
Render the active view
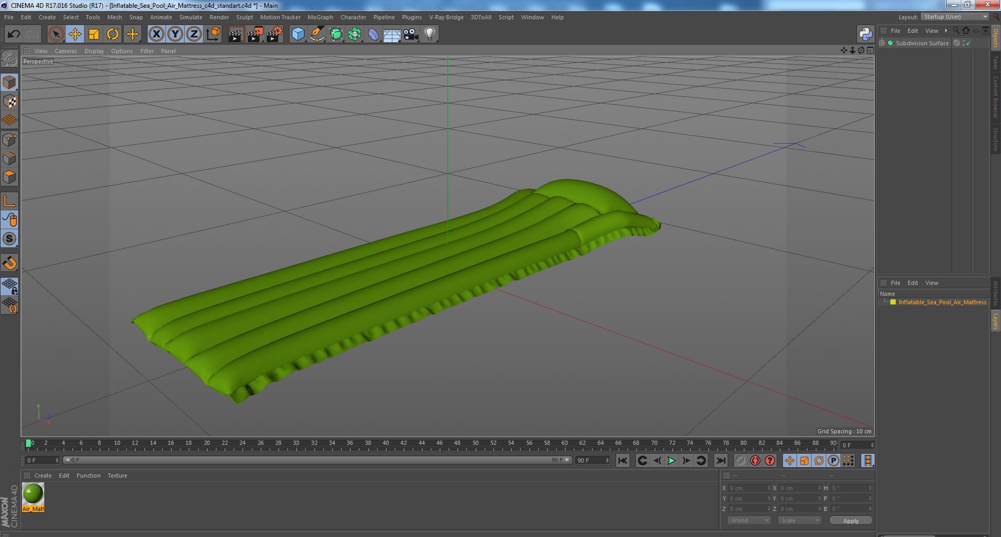(x=236, y=34)
